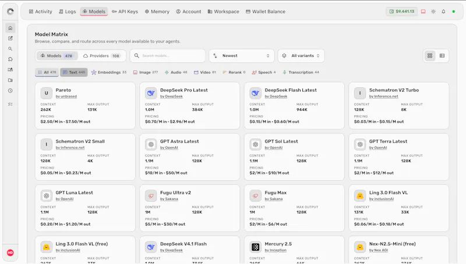466x264 pixels.
Task: Click the red monitor icon in header
Action: 423,12
